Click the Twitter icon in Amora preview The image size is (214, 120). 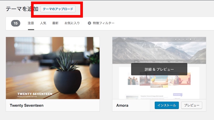[176, 39]
